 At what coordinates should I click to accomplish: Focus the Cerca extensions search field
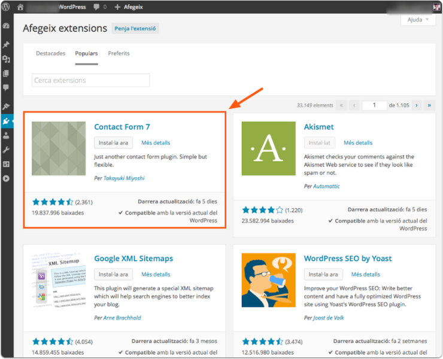click(x=90, y=80)
